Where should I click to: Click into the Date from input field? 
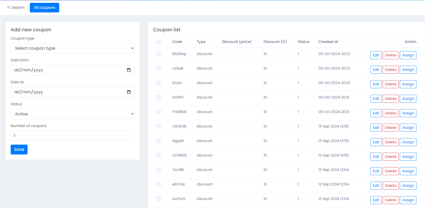tap(68, 70)
